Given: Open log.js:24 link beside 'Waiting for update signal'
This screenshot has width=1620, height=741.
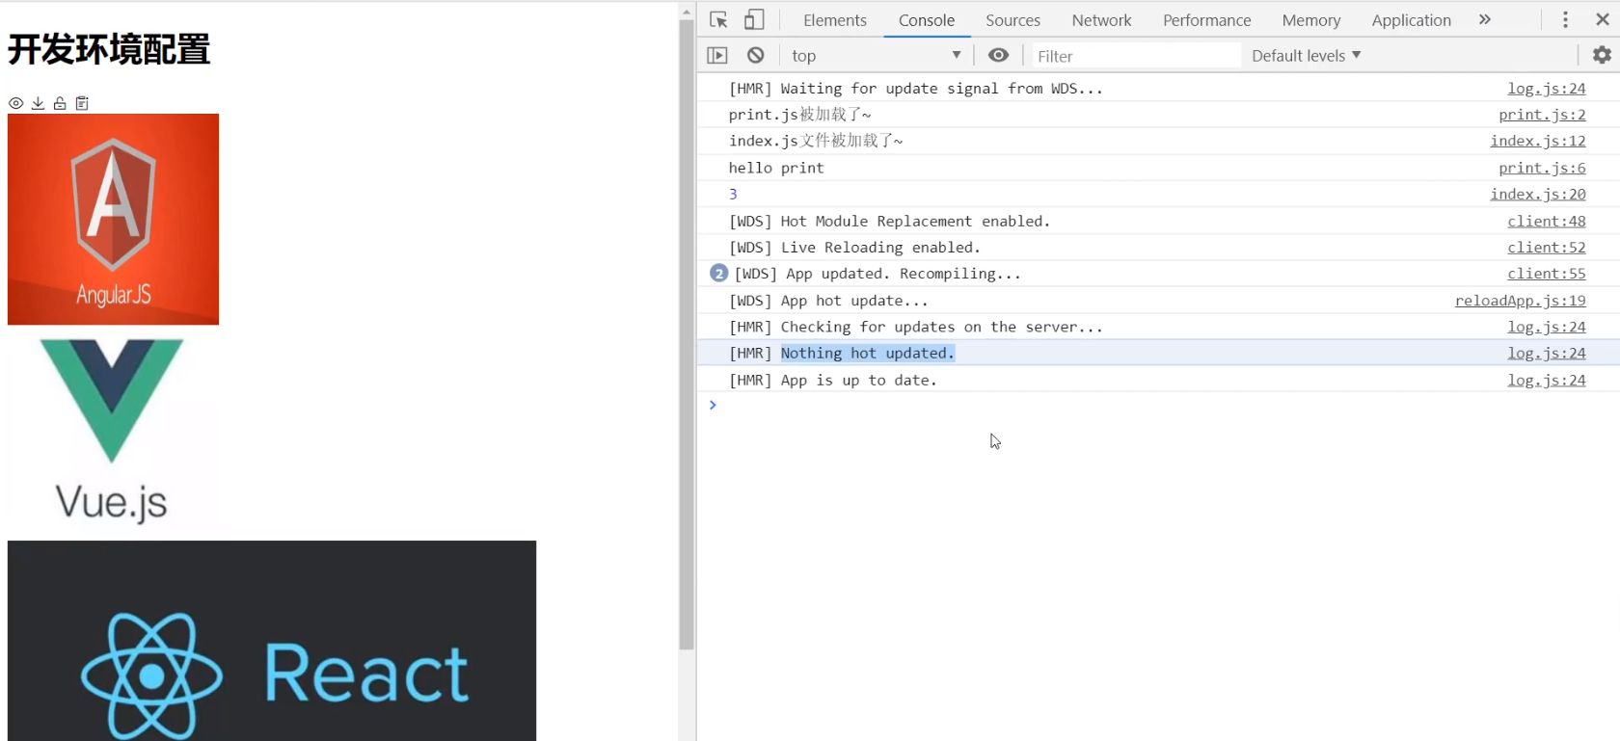Looking at the screenshot, I should pyautogui.click(x=1547, y=88).
